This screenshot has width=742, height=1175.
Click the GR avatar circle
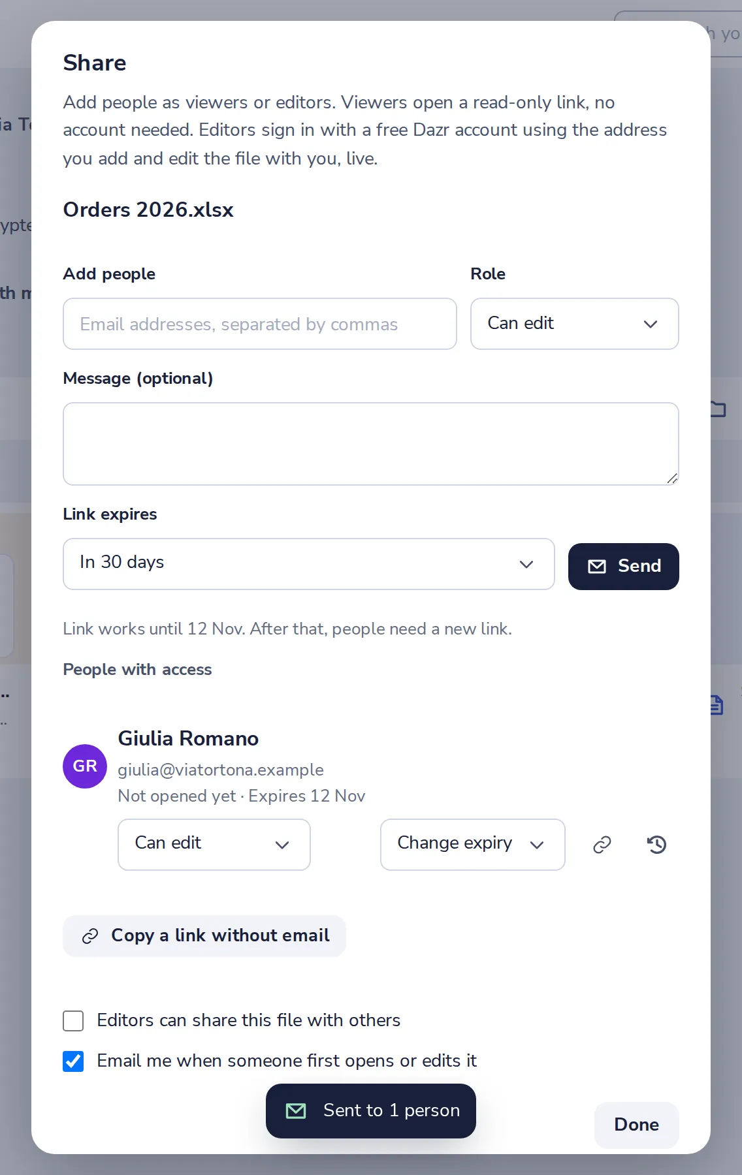click(85, 766)
